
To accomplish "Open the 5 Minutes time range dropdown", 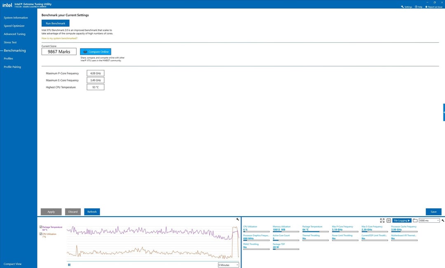I will pyautogui.click(x=229, y=265).
